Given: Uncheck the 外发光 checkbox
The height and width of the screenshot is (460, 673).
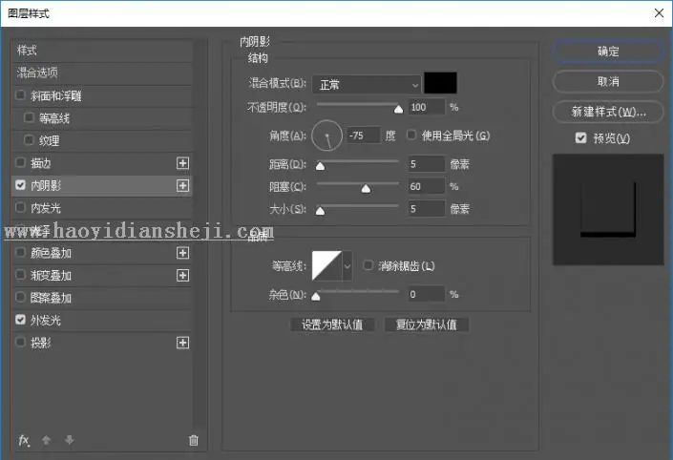Looking at the screenshot, I should click(x=20, y=320).
